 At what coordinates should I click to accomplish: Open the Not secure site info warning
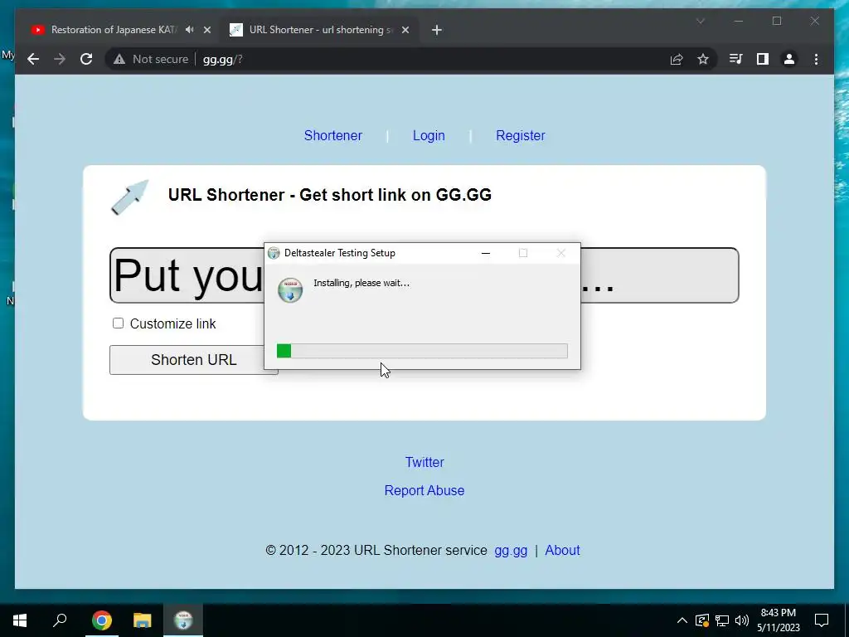(151, 59)
